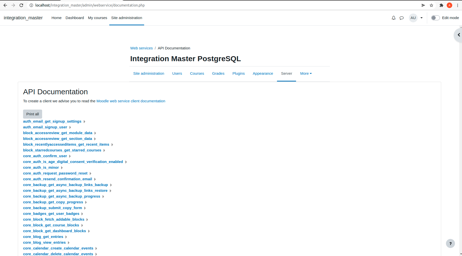Click the AU user avatar
Viewport: 462px width, 256px height.
413,18
